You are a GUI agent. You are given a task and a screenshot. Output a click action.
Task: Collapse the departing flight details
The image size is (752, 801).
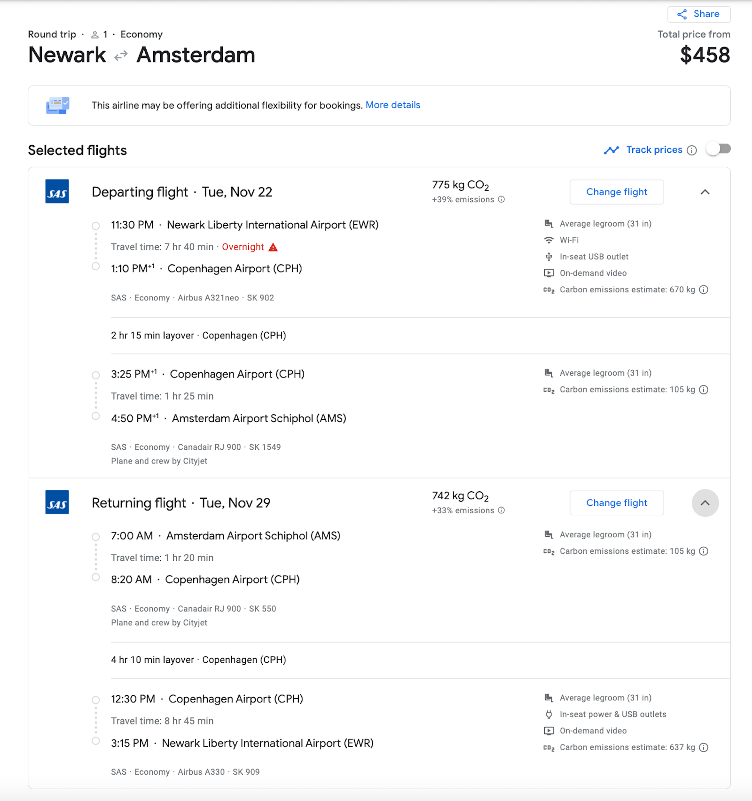(705, 192)
